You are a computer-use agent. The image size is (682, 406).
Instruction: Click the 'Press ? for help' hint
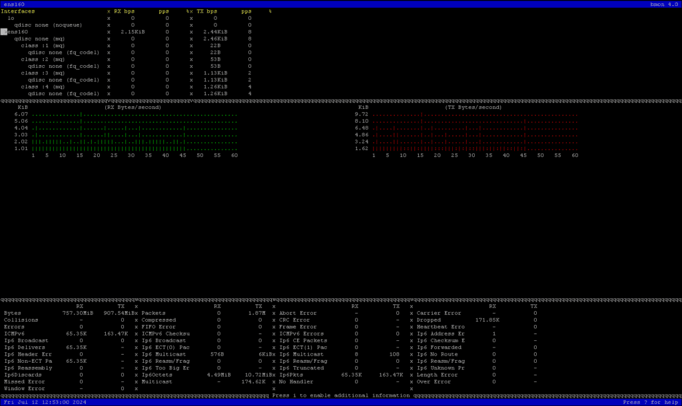coord(650,403)
